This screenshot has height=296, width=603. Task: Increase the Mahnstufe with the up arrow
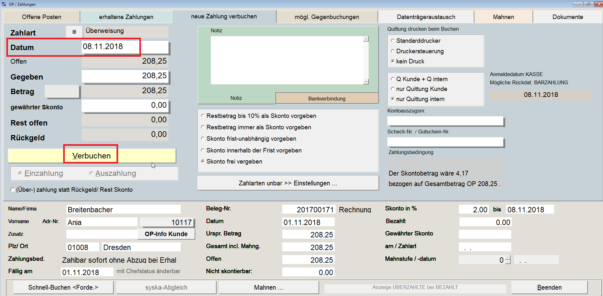pos(508,258)
